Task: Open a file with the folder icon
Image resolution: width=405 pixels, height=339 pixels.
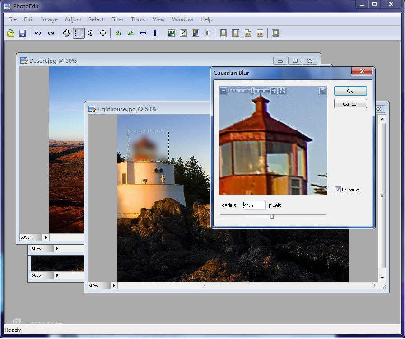Action: coord(10,33)
